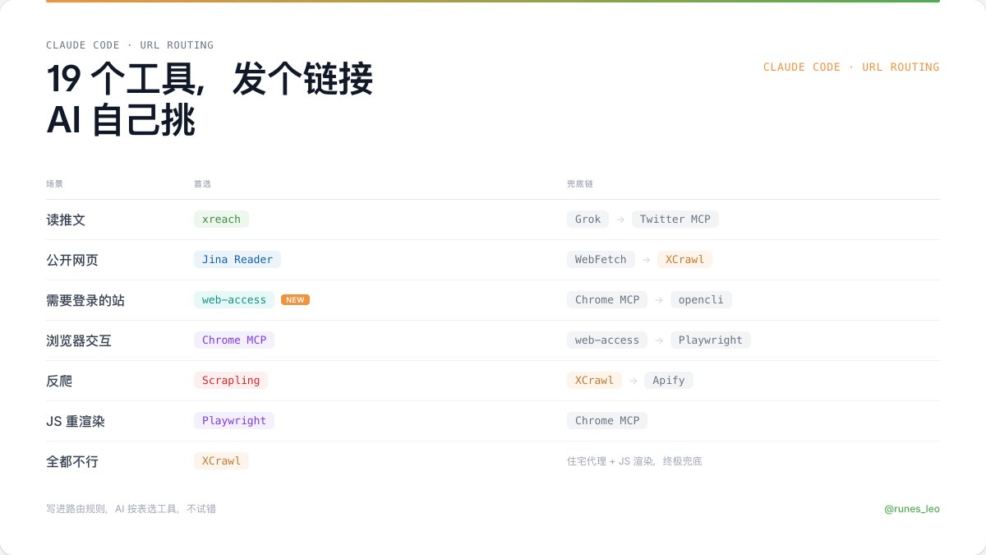
Task: Select the green "xreach" tag
Action: [x=221, y=219]
